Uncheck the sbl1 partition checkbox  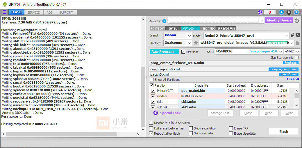click(x=153, y=102)
